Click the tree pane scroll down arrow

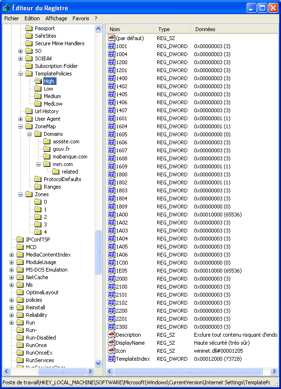(98, 363)
